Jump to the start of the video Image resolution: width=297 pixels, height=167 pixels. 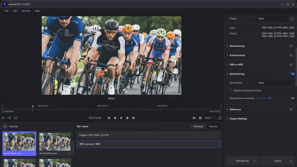click(109, 118)
